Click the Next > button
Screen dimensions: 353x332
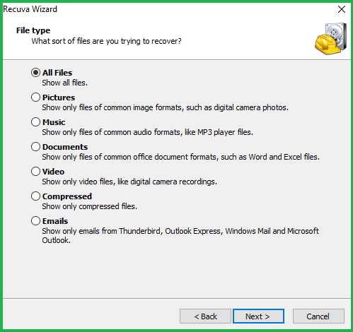[258, 316]
